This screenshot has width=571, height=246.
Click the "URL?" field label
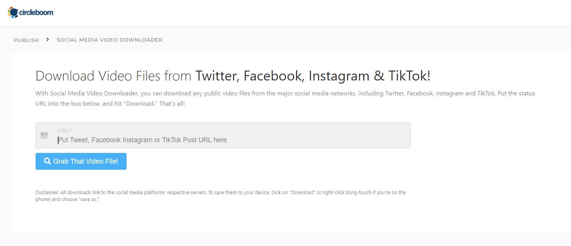pos(65,130)
